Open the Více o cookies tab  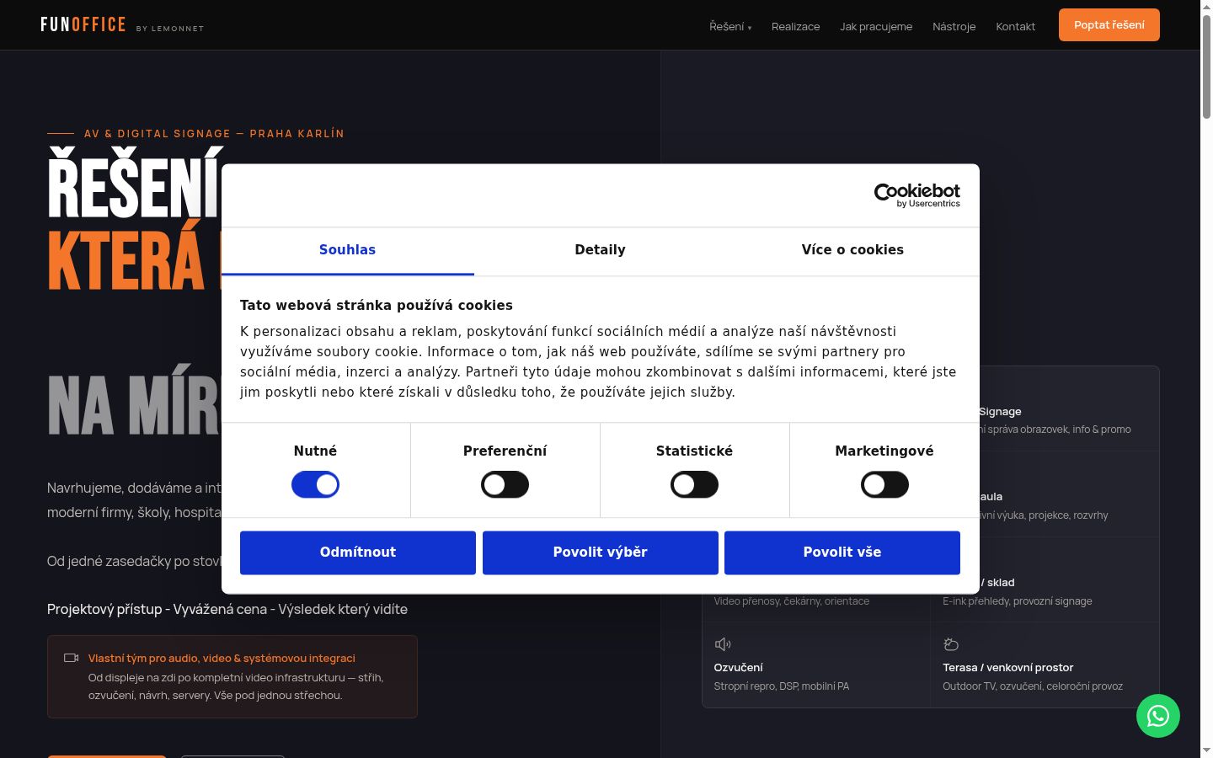pos(852,250)
